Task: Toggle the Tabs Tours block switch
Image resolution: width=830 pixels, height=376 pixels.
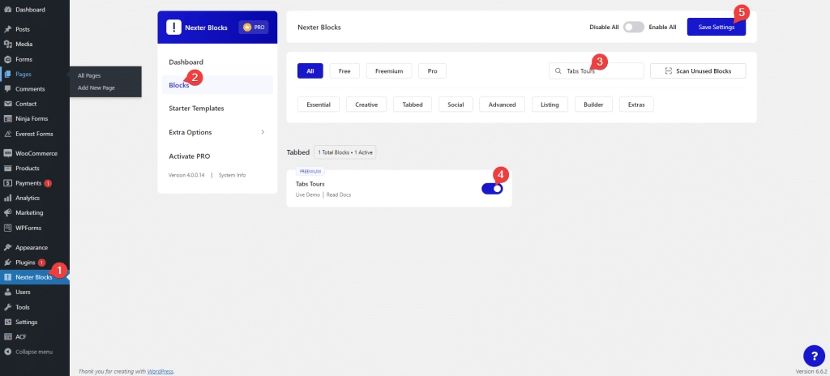Action: tap(492, 188)
